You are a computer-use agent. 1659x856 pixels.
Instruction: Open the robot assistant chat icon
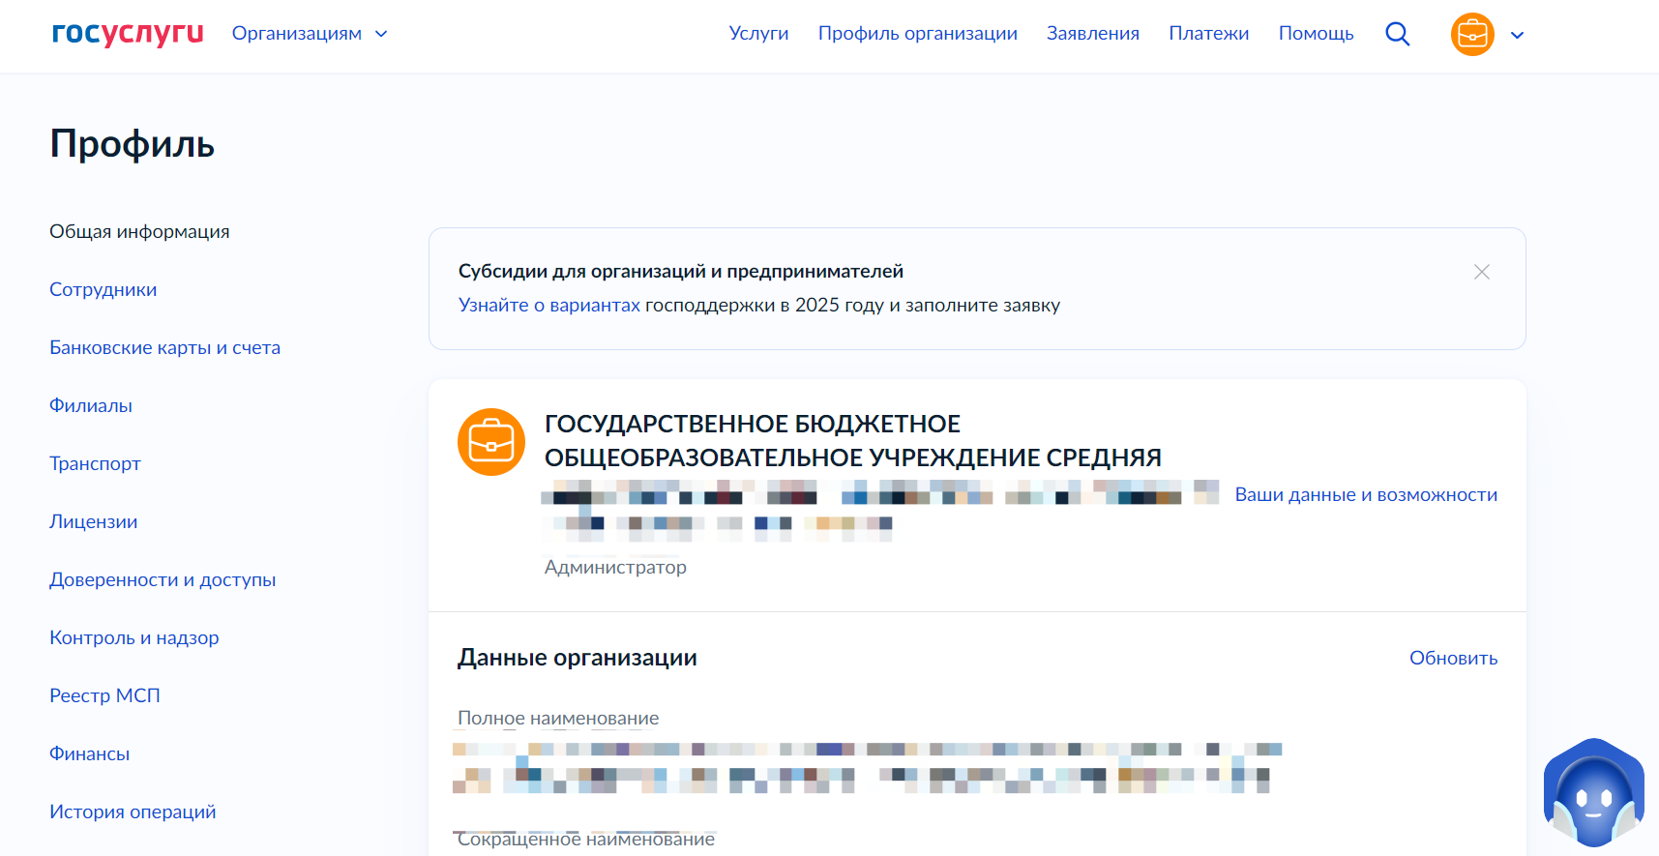coord(1592,795)
